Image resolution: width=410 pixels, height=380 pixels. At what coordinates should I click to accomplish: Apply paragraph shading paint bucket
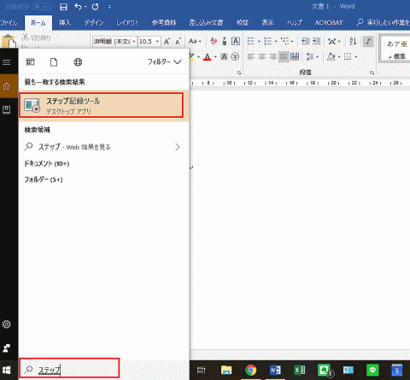[x=331, y=56]
